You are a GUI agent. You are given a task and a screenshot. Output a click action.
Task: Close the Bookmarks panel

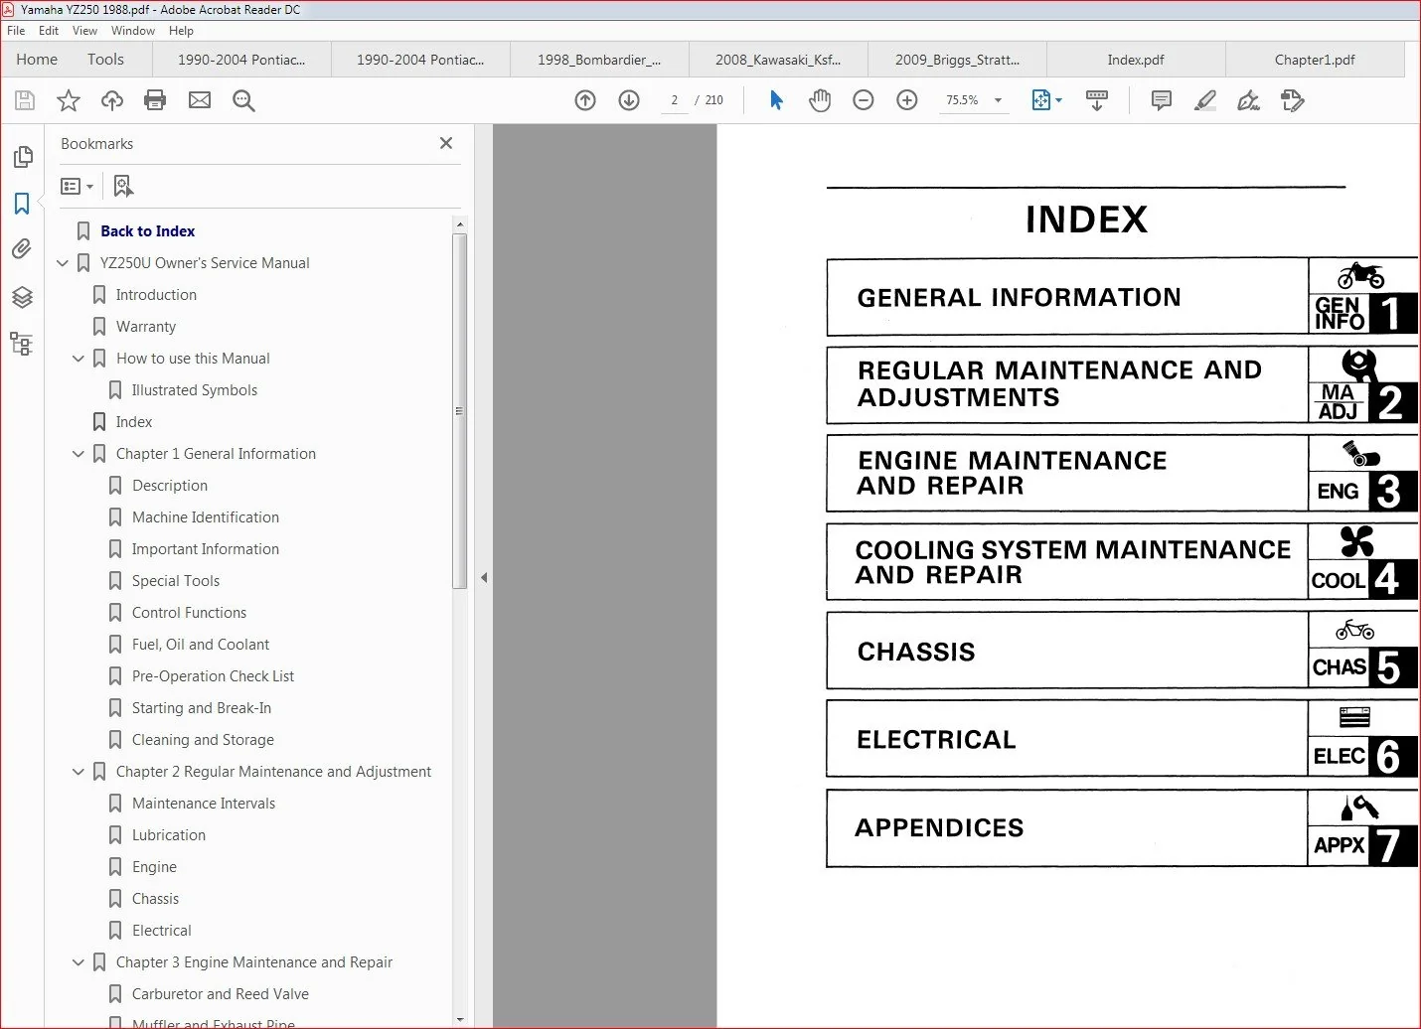coord(446,143)
